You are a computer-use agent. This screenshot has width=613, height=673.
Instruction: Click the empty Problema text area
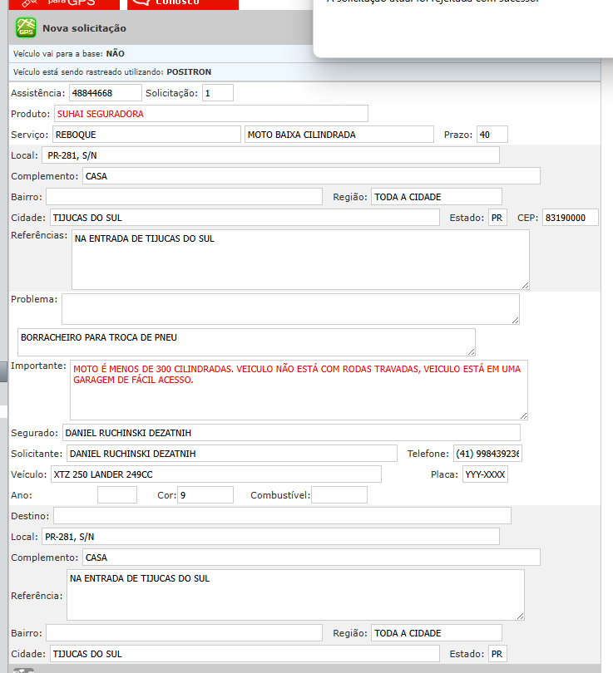[x=290, y=309]
